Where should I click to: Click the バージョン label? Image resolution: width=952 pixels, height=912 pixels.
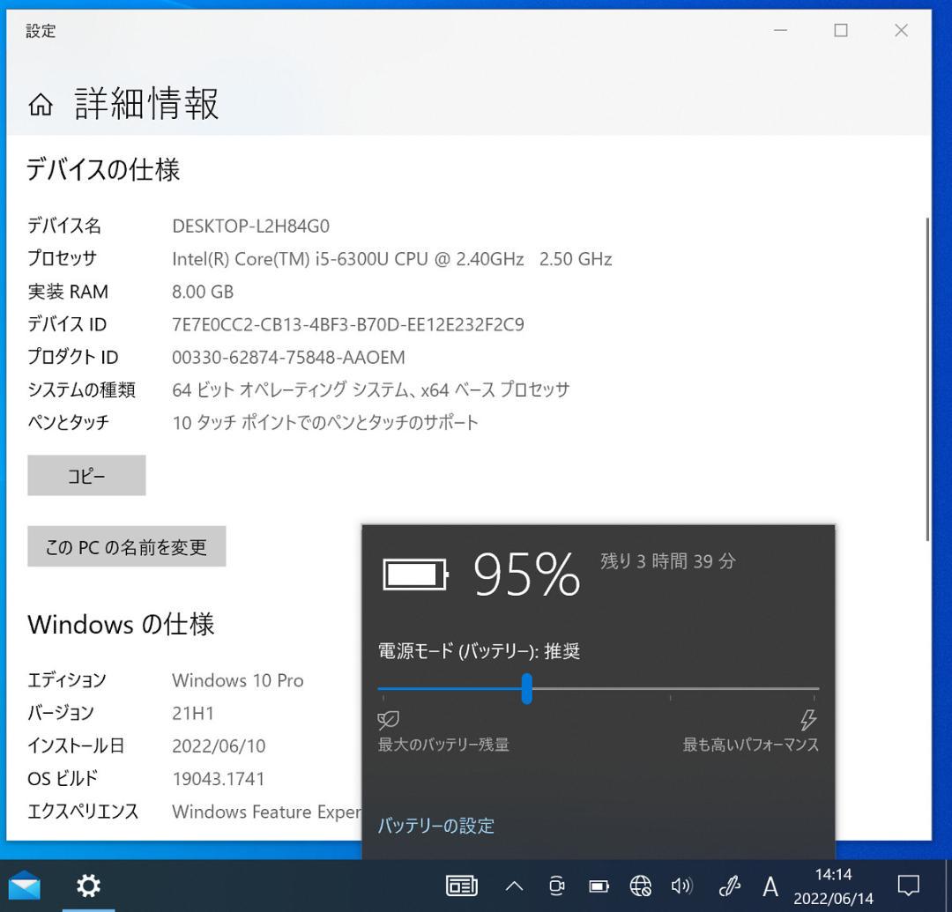pyautogui.click(x=61, y=714)
